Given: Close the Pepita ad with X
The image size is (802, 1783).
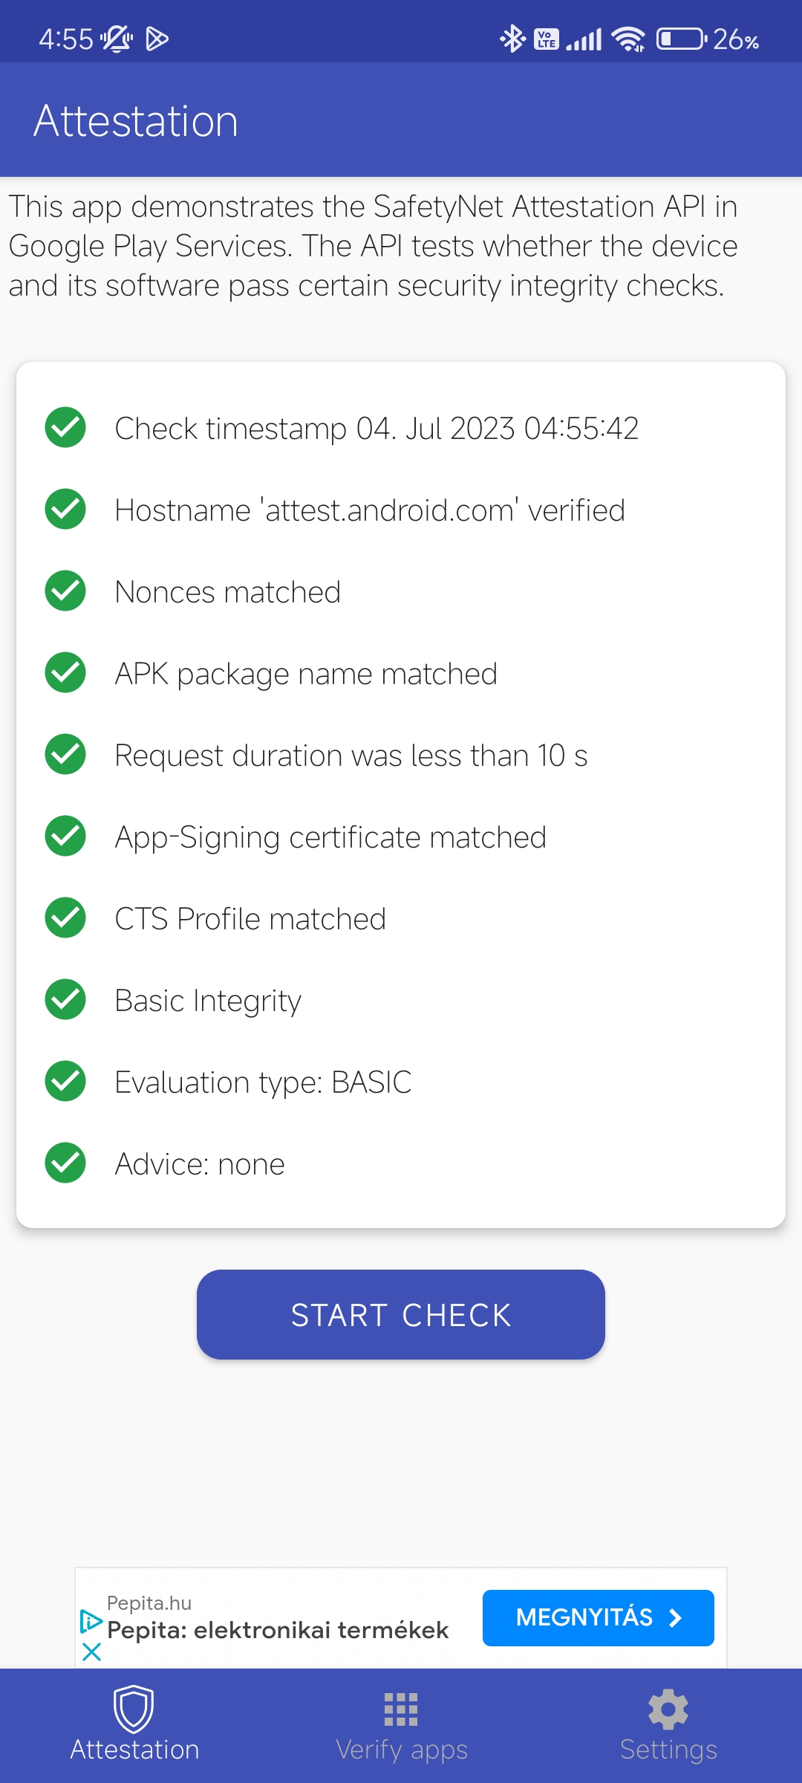Looking at the screenshot, I should (x=91, y=1652).
